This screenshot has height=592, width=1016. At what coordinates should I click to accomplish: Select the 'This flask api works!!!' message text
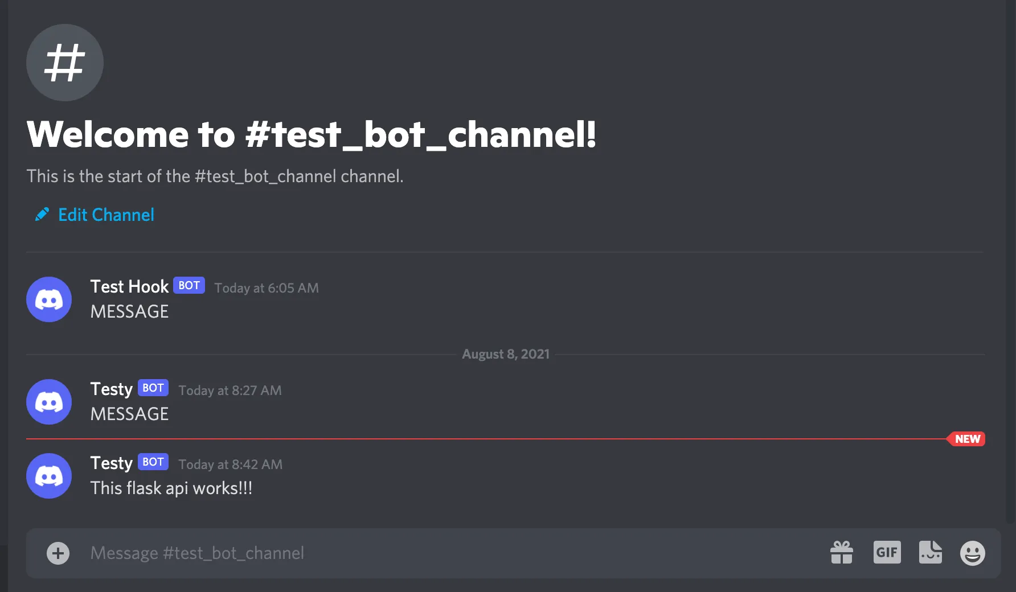(x=171, y=488)
